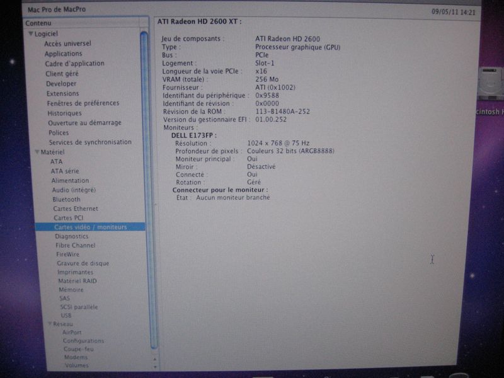Viewport: 504px width, 378px height.
Task: Select Audio (intégré) in the sidebar
Action: 74,190
